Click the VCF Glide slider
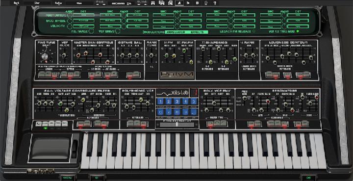The height and width of the screenshot is (181, 353). (64, 55)
